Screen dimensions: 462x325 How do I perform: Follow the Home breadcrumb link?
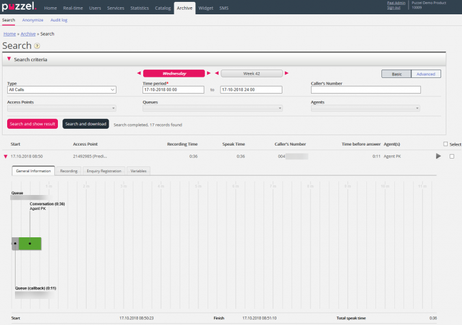pyautogui.click(x=9, y=34)
